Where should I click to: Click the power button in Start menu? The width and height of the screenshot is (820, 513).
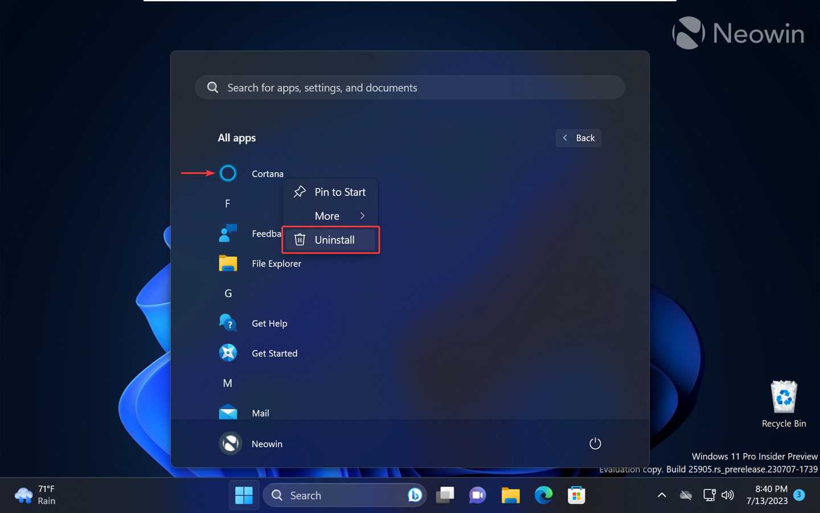[595, 443]
